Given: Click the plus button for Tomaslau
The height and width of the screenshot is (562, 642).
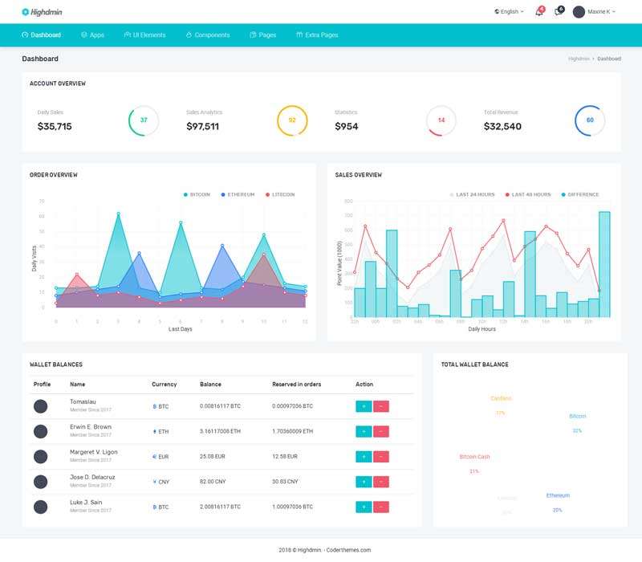Looking at the screenshot, I should pos(363,407).
